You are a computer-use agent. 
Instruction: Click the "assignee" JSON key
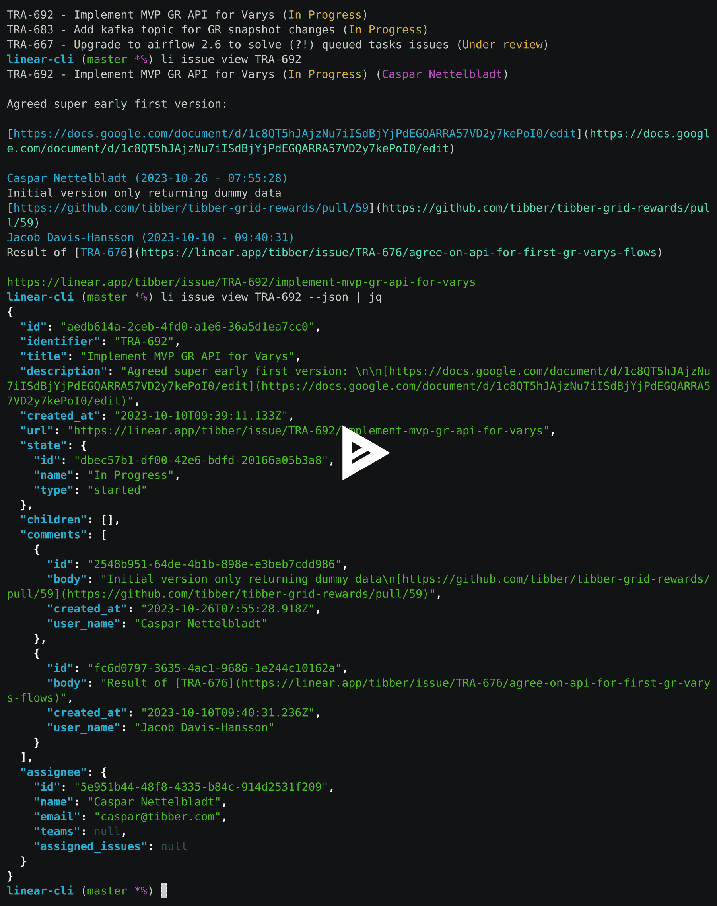pyautogui.click(x=54, y=772)
